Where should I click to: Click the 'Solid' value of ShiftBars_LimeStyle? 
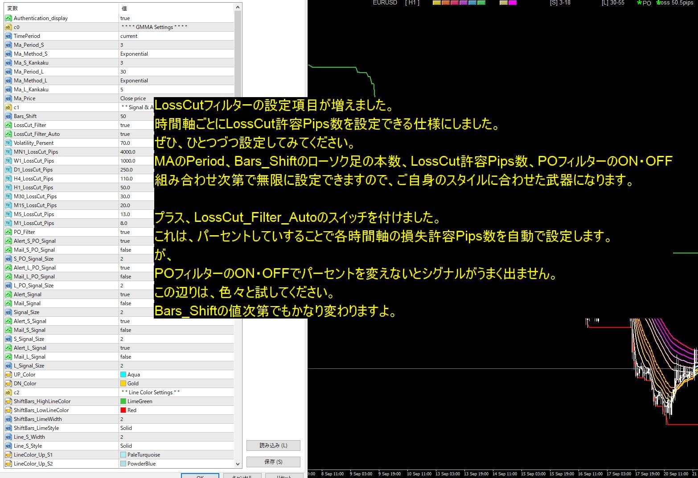coord(126,428)
